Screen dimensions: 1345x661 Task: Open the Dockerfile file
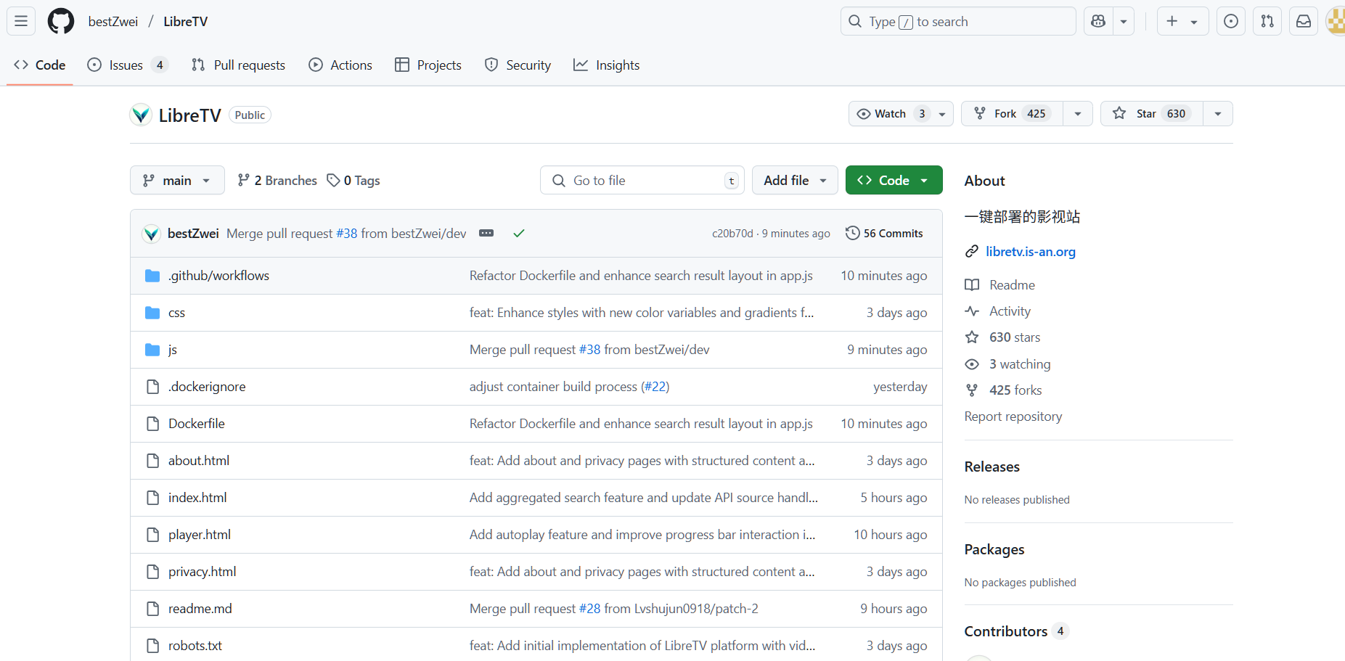[x=197, y=424]
